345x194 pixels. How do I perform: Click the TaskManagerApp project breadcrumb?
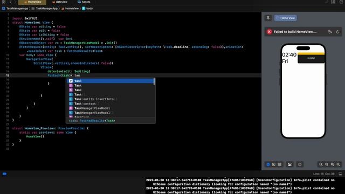(x=15, y=9)
